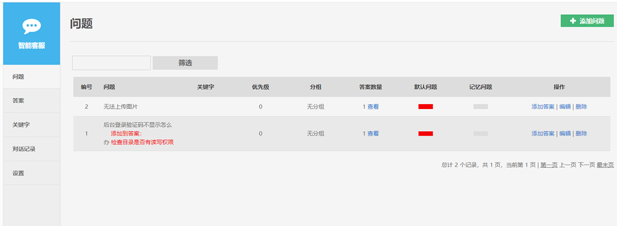The height and width of the screenshot is (226, 617).
Task: Go to 关键字 in the sidebar
Action: coord(31,125)
